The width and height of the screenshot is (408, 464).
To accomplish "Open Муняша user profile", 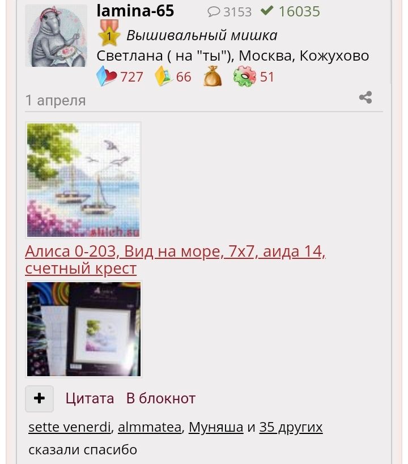I will point(216,427).
